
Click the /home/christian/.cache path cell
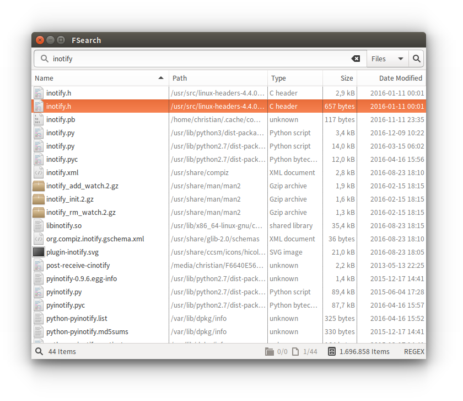[216, 119]
